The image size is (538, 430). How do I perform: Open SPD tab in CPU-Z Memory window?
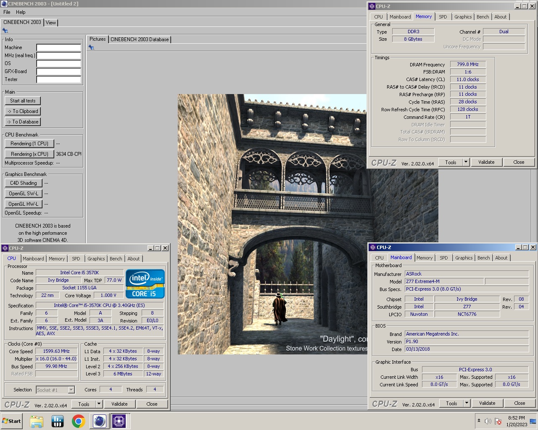443,17
